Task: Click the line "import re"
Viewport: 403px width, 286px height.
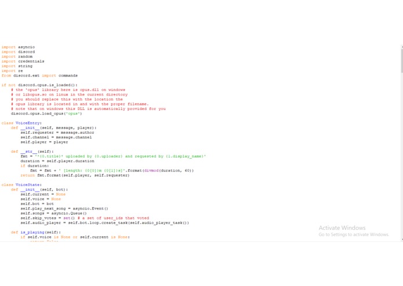Action: [12, 71]
